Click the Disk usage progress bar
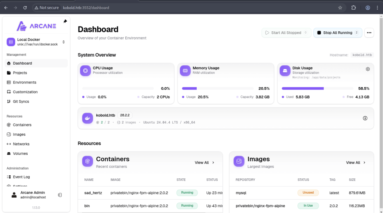This screenshot has width=383, height=213. click(318, 88)
